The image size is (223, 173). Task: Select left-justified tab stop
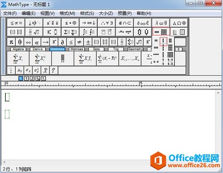point(21,78)
